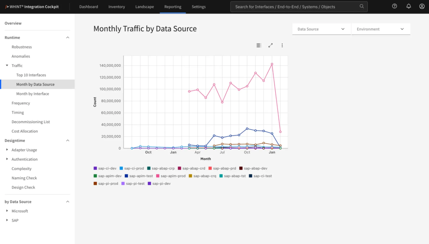Open the user profile icon

point(422,6)
